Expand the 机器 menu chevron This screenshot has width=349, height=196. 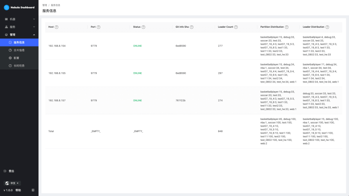(x=34, y=19)
